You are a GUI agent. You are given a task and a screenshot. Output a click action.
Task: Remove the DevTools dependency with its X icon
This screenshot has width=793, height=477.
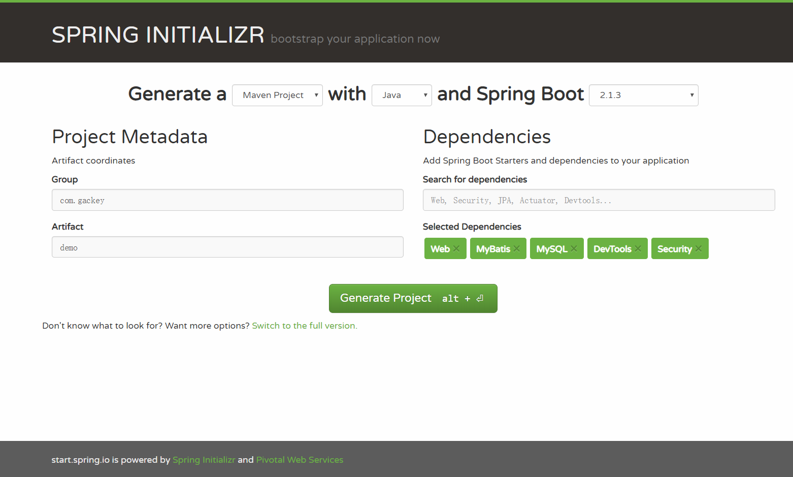(x=638, y=248)
